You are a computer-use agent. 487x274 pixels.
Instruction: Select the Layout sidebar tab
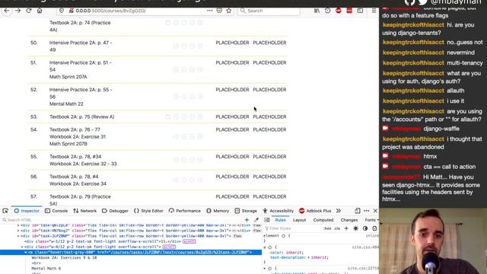click(299, 220)
